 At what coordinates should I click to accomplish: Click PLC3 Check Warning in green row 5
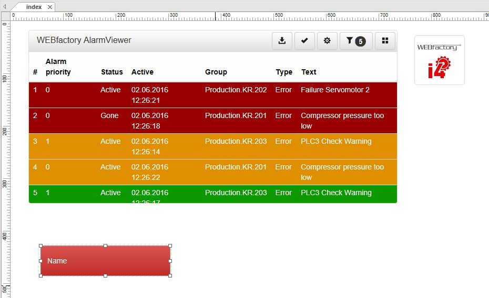coord(336,193)
